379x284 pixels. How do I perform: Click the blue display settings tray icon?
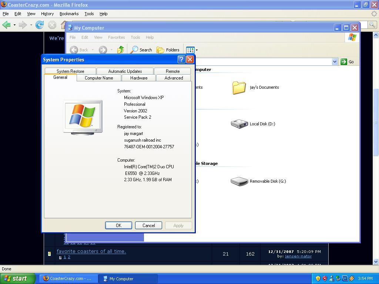[x=345, y=278]
